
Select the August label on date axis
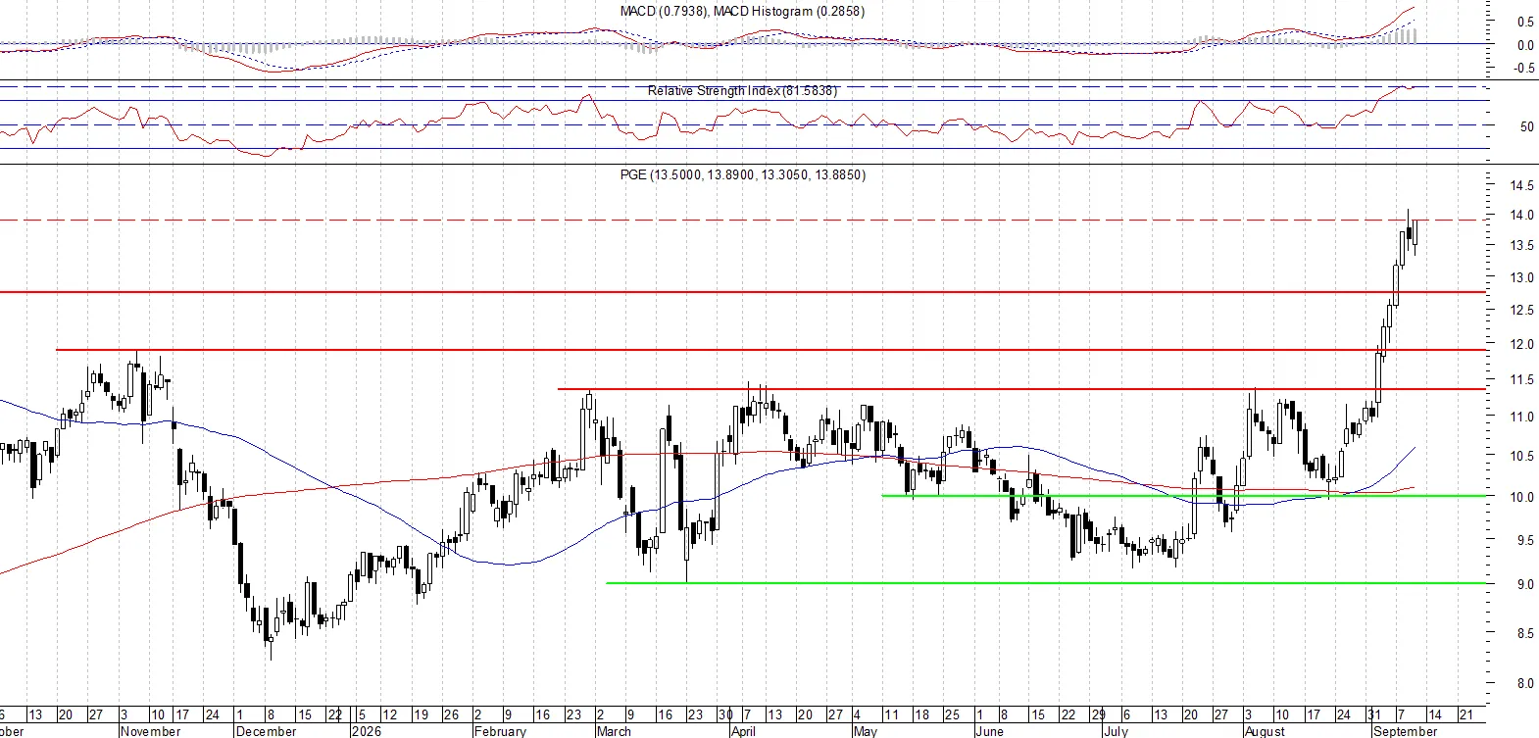point(1265,731)
